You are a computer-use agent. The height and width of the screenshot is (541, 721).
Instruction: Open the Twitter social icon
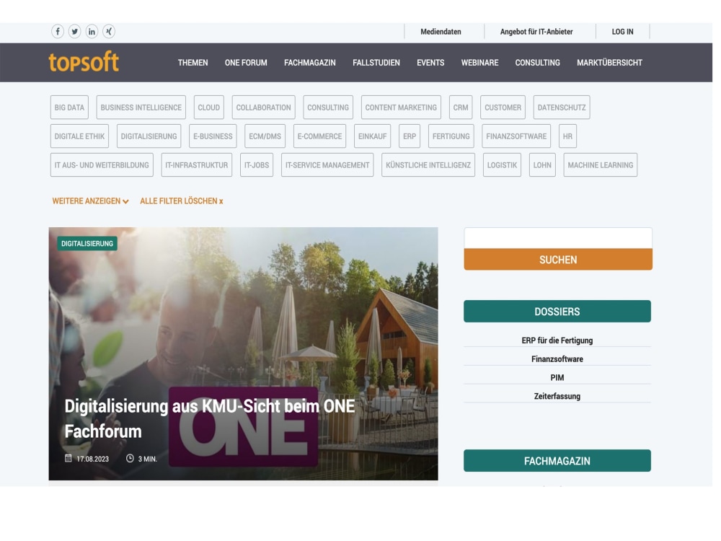(74, 31)
